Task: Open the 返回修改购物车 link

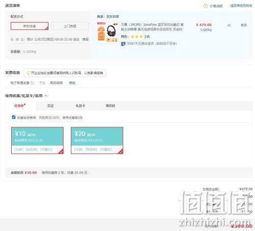Action: pos(241,6)
